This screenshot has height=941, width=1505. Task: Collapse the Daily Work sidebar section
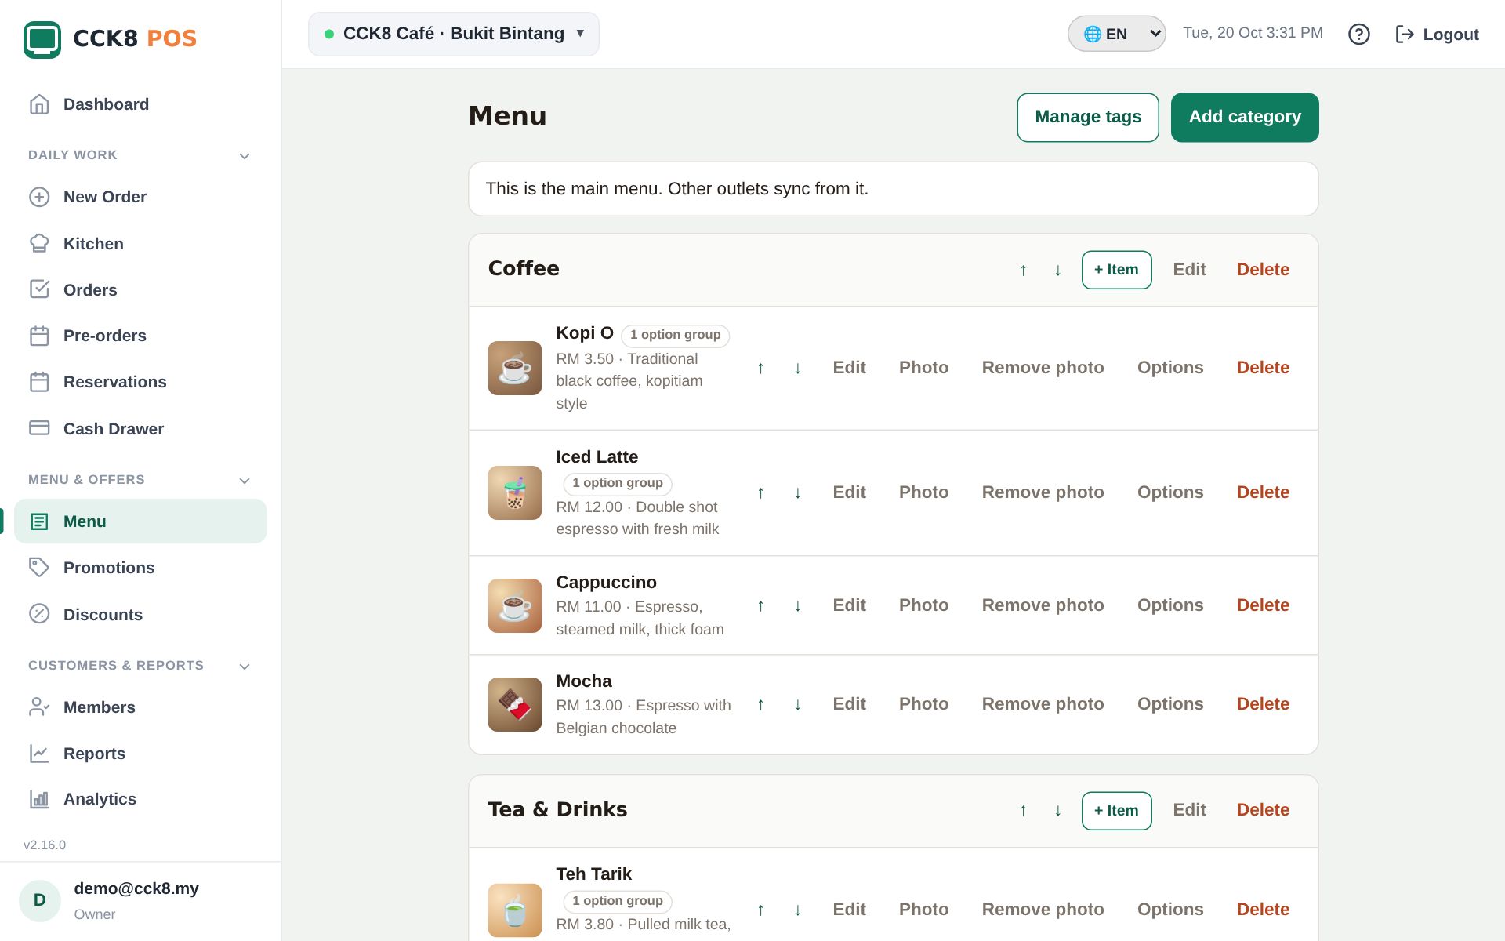[140, 155]
